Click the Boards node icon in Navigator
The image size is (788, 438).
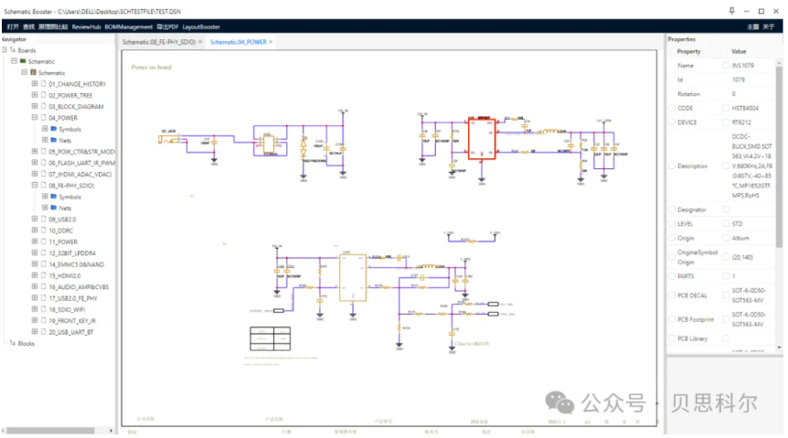coord(13,49)
